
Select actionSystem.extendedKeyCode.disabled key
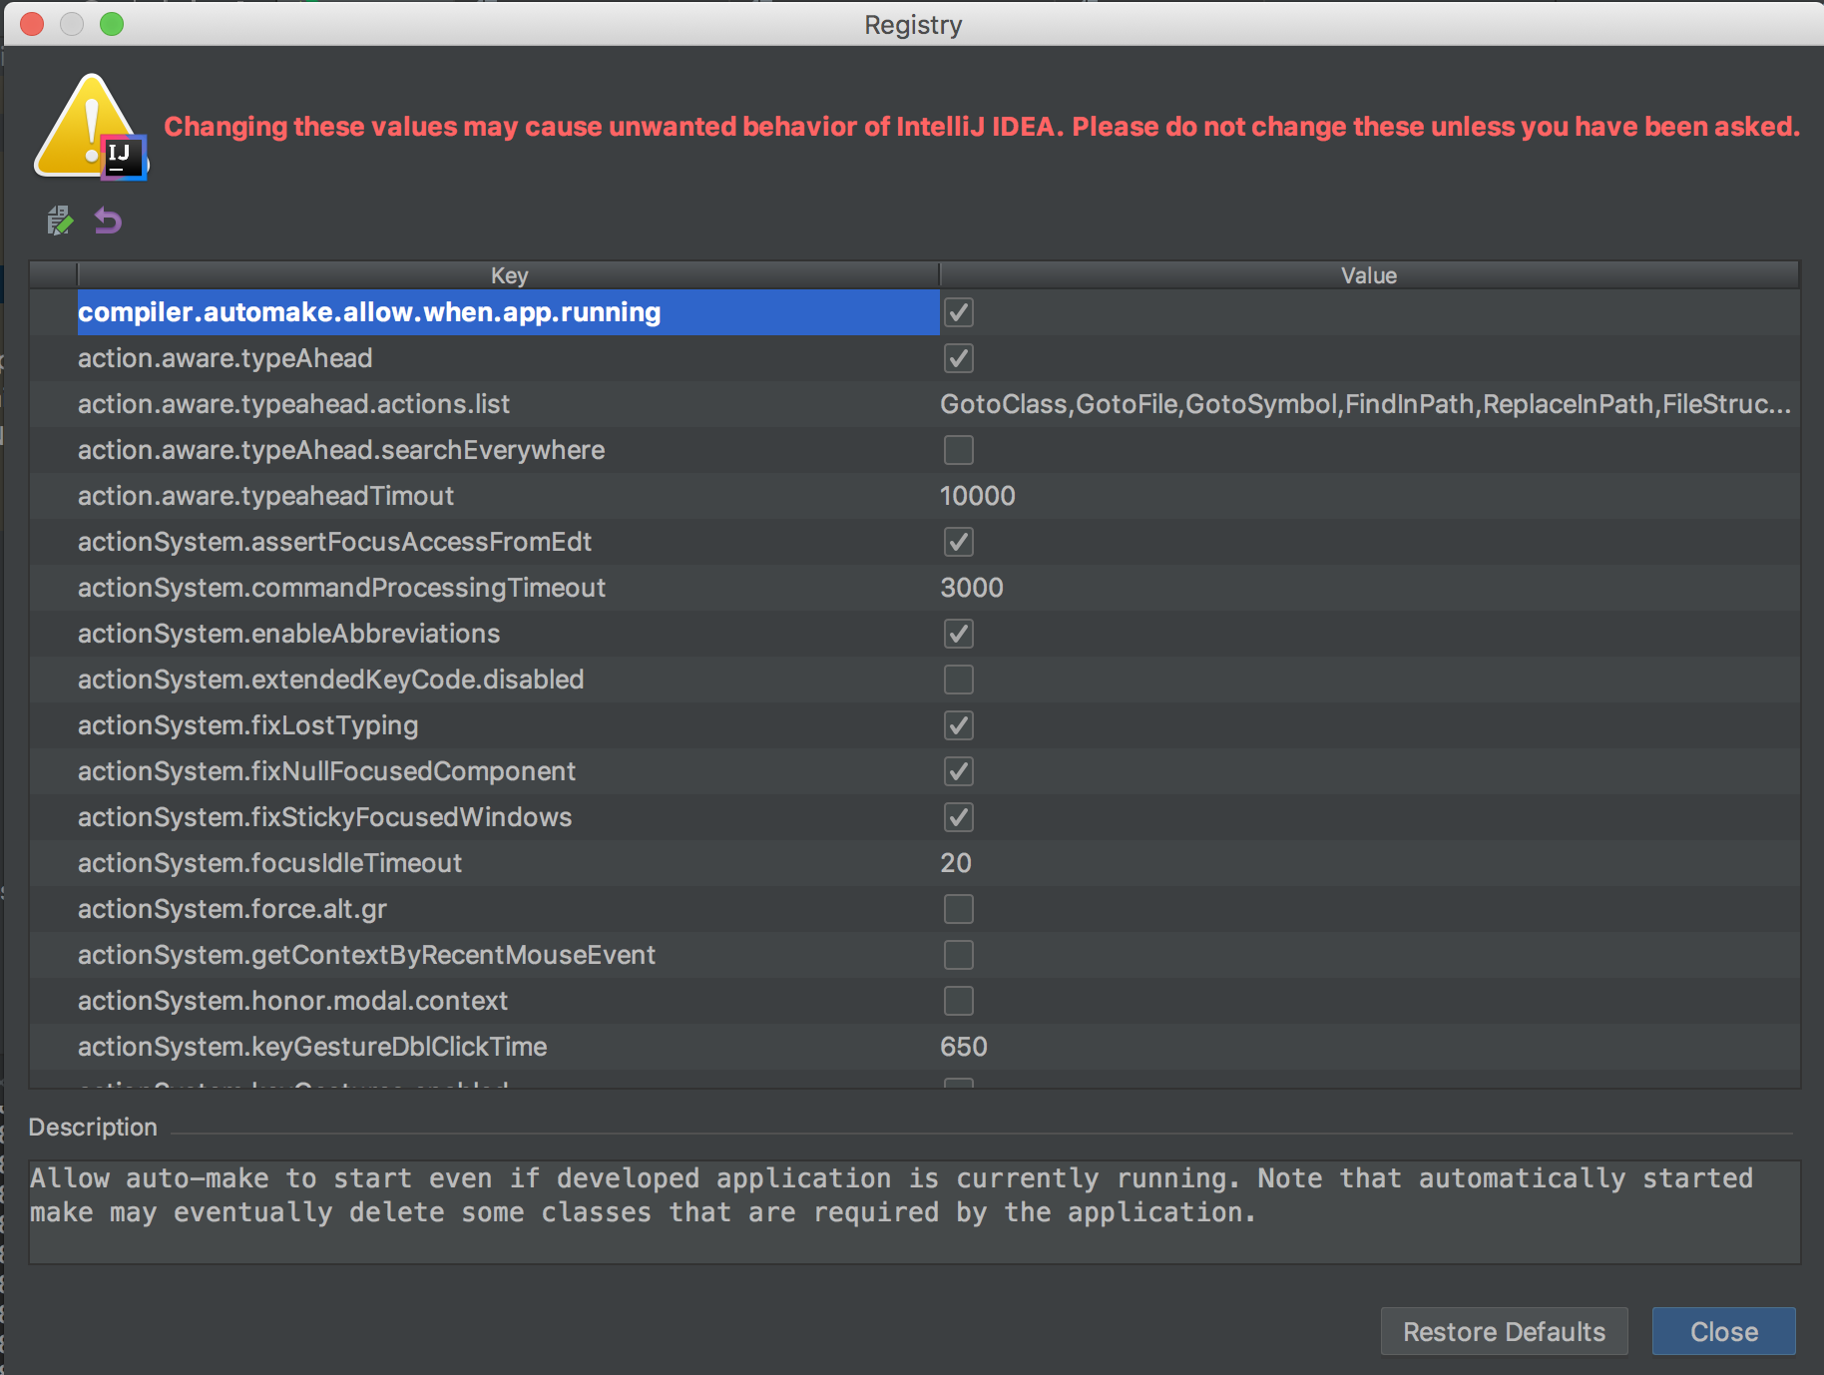(x=330, y=680)
